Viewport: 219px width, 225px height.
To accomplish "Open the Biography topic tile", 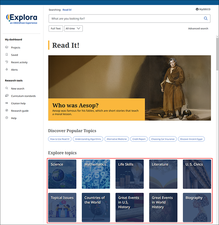I will [x=197, y=207].
